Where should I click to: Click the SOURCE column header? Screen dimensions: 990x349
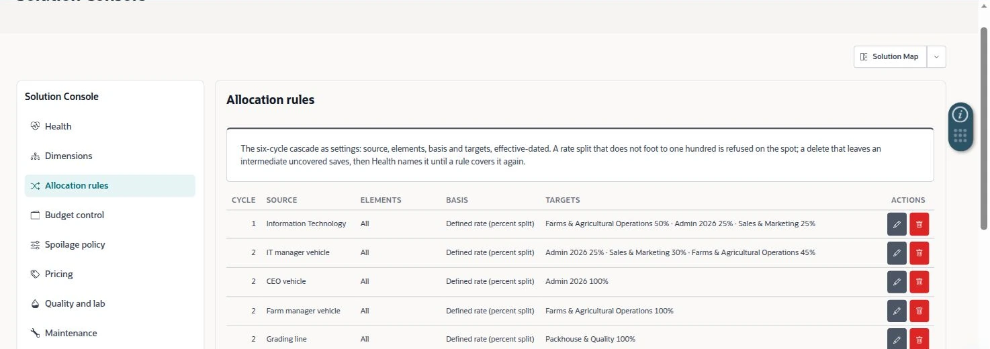click(x=281, y=200)
